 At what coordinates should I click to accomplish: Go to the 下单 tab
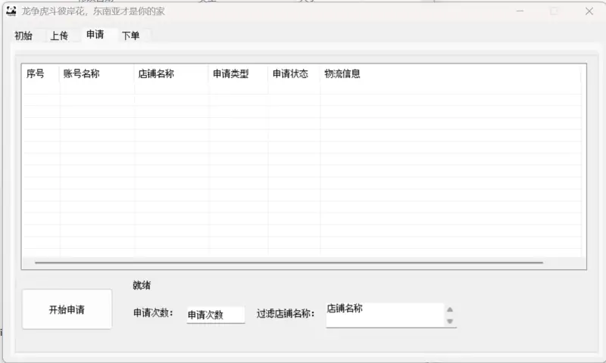coord(131,36)
